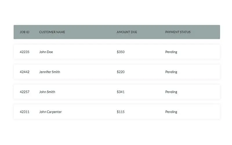Click customer name John Doe
This screenshot has width=232, height=145.
pos(46,52)
